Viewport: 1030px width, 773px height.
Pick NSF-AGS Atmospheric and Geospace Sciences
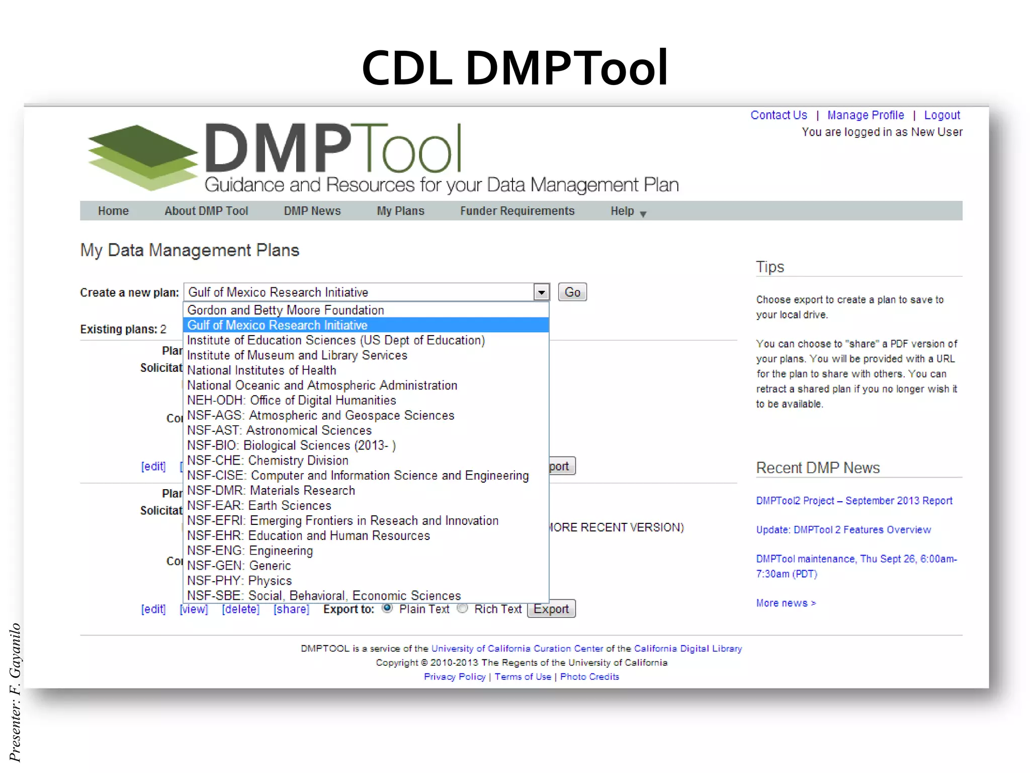tap(366, 415)
